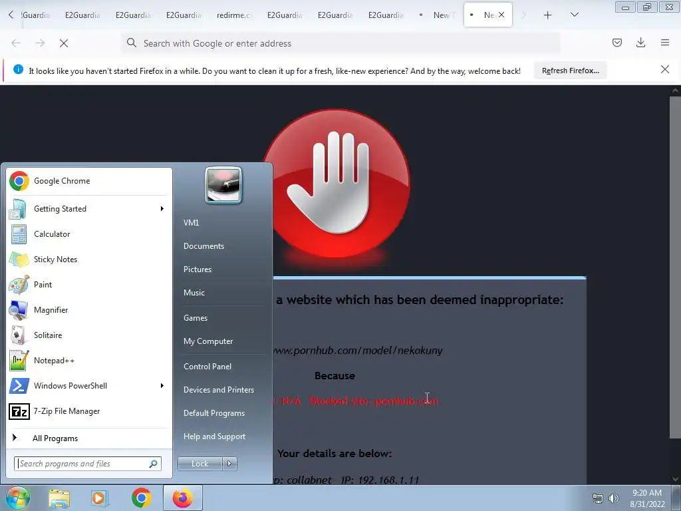The image size is (681, 511).
Task: Open Control Panel
Action: 207,367
